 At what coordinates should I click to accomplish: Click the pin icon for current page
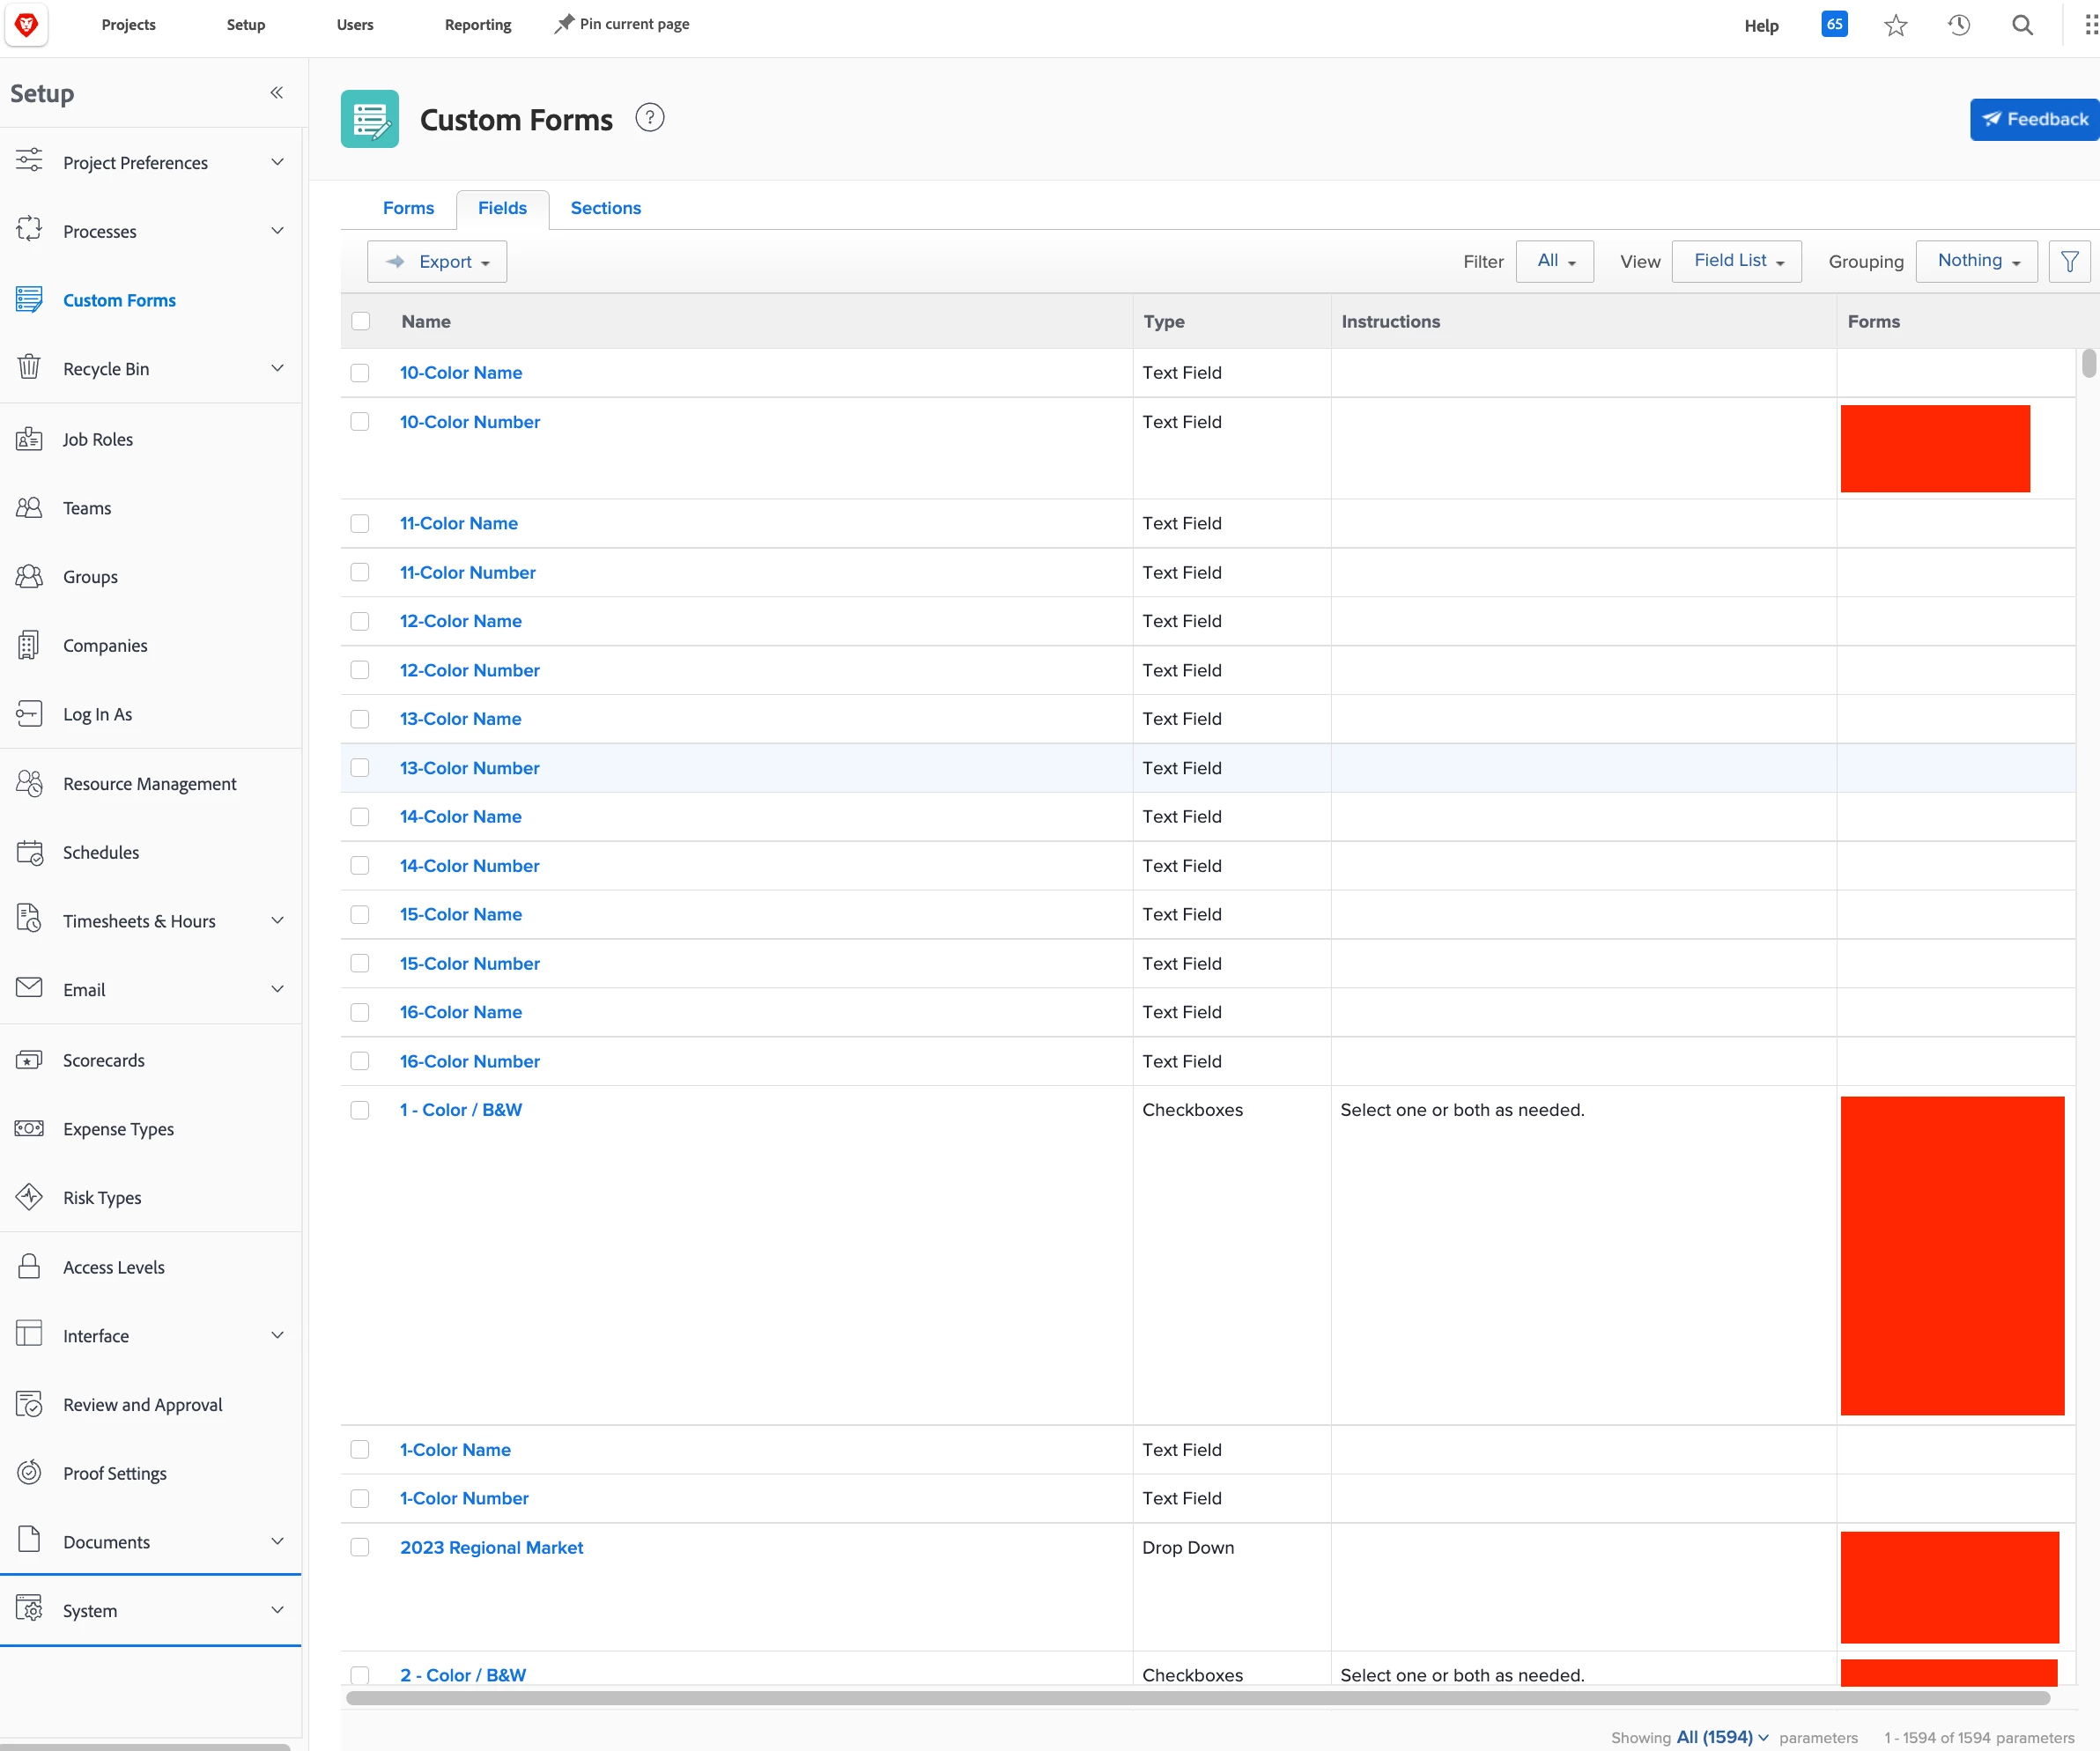[565, 24]
